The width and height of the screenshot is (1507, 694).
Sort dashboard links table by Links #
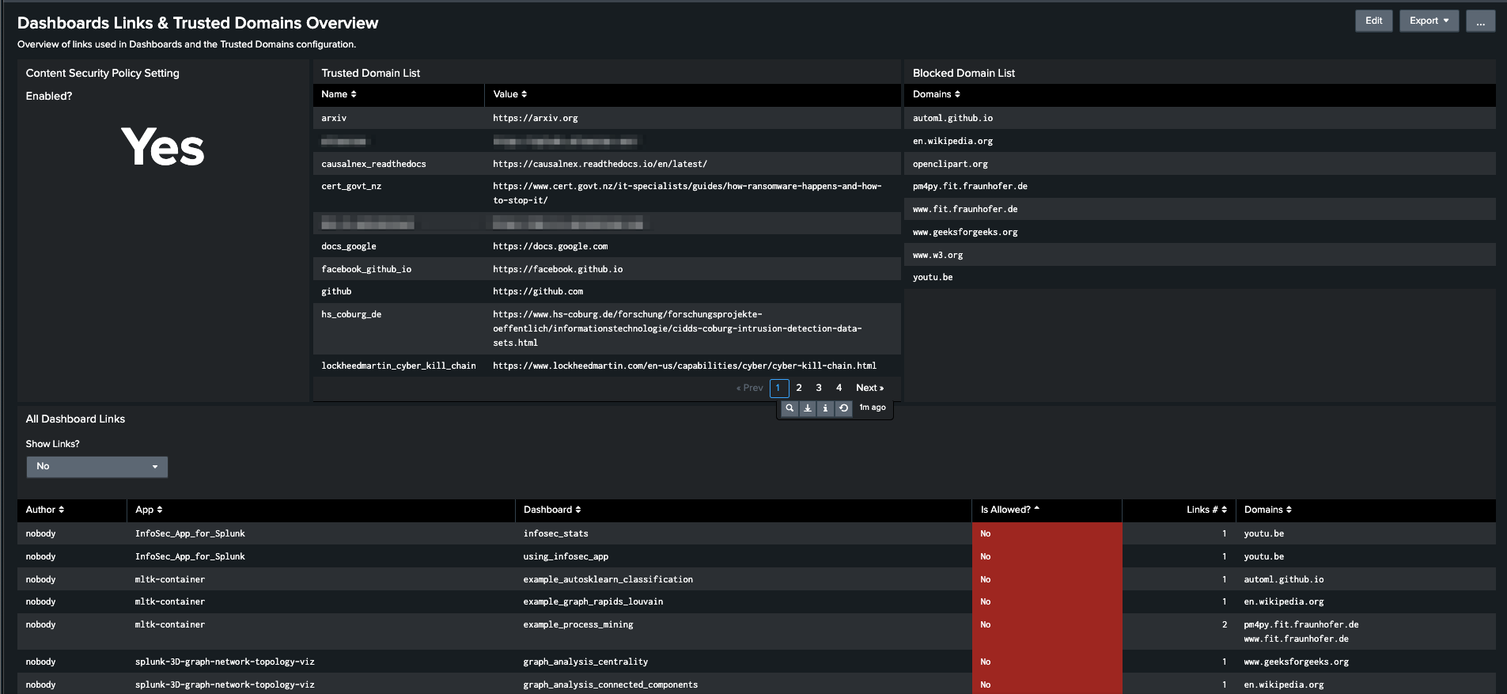click(1206, 510)
